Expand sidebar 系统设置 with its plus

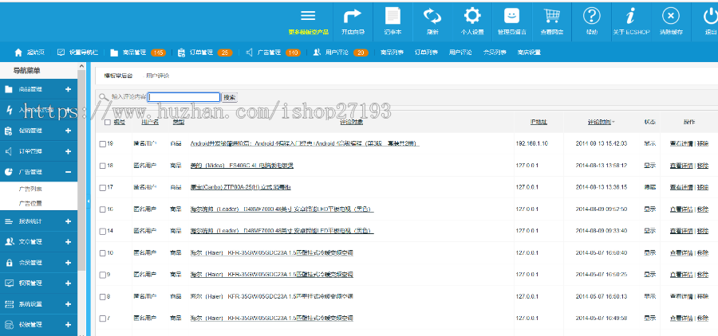[69, 304]
